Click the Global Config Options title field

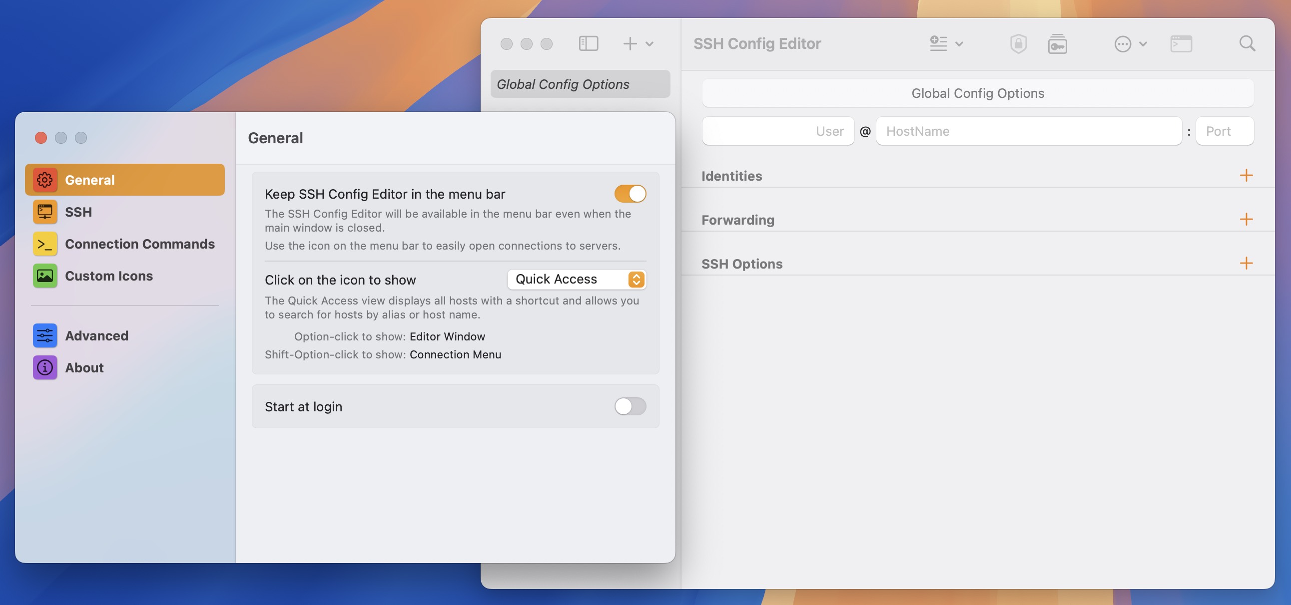pos(978,93)
